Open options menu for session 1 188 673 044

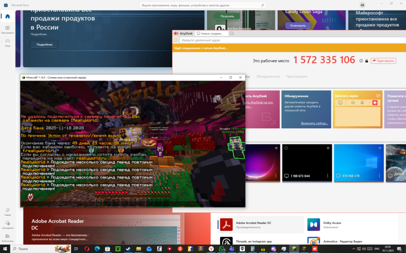click(328, 176)
